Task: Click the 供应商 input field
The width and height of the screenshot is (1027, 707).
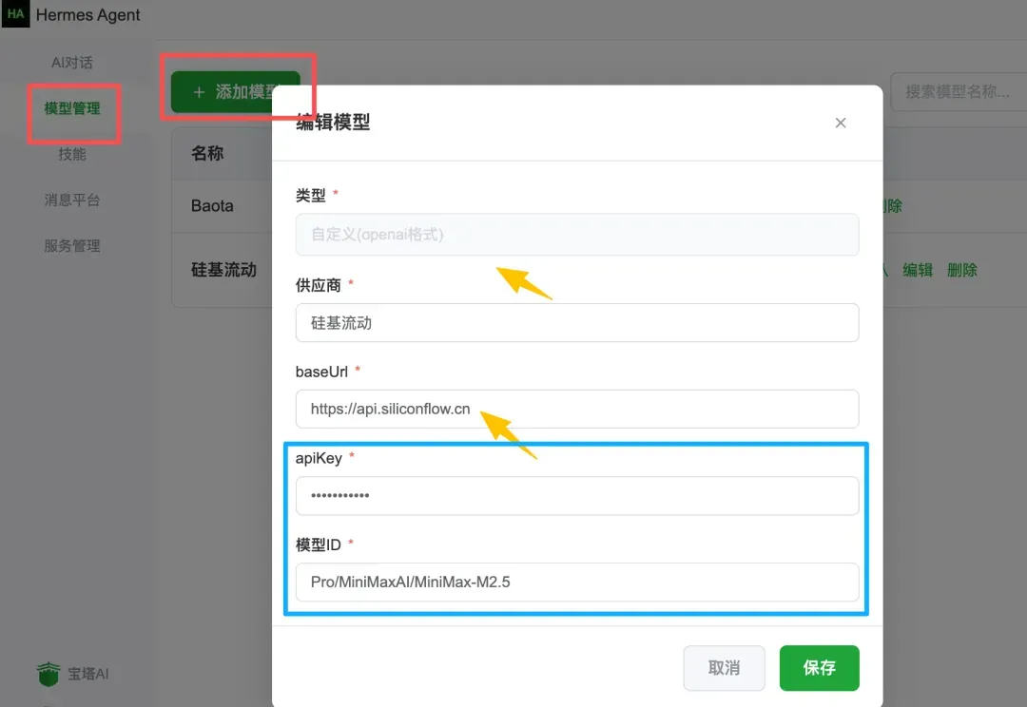Action: point(577,323)
